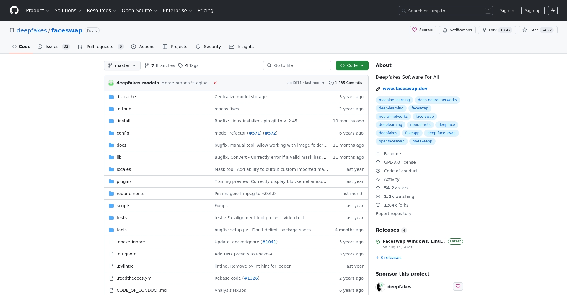This screenshot has height=295, width=567.
Task: Open the requirements folder icon
Action: 111,194
